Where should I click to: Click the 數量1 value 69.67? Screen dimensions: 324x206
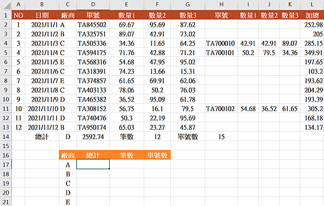coord(126,25)
